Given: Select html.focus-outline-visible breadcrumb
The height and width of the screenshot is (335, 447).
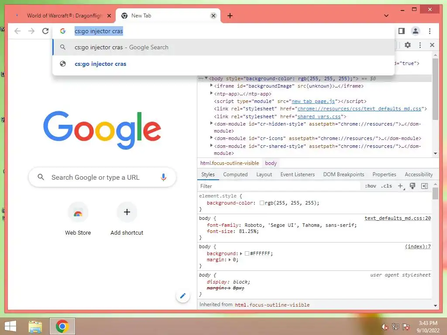Looking at the screenshot, I should (230, 163).
